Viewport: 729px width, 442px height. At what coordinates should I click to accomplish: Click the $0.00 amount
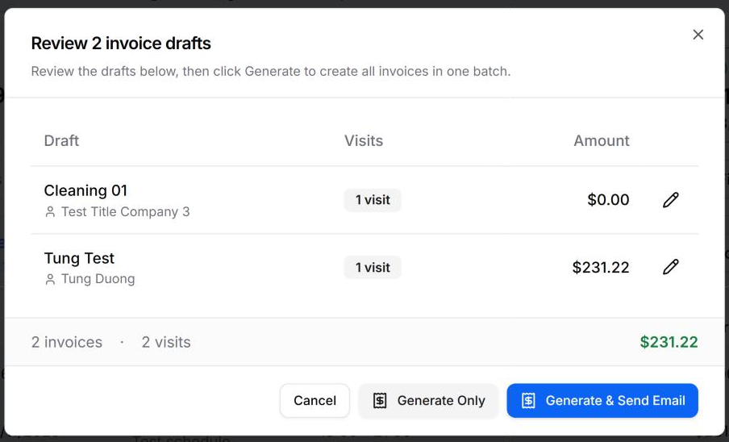pyautogui.click(x=608, y=200)
